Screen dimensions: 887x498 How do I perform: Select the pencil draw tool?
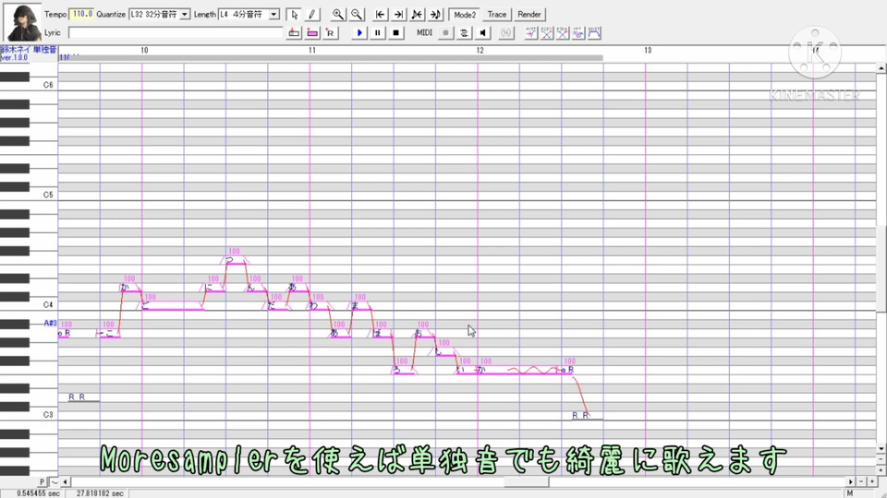[x=311, y=14]
